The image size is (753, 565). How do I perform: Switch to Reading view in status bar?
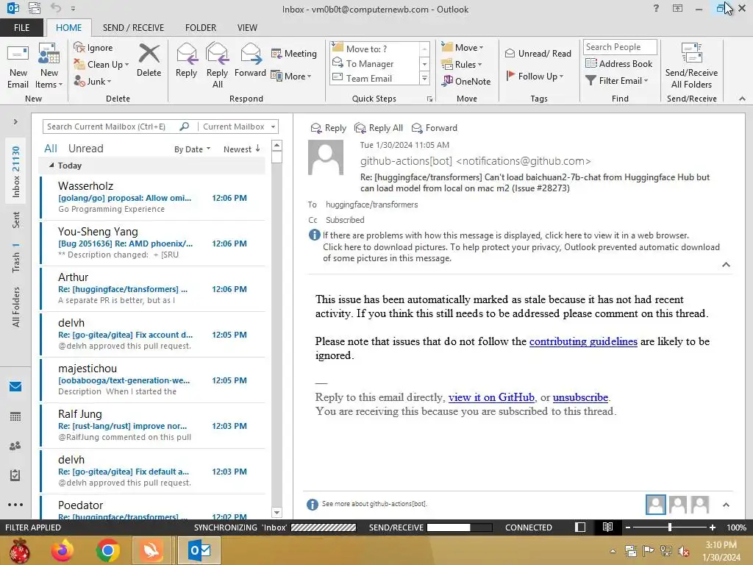(x=607, y=527)
